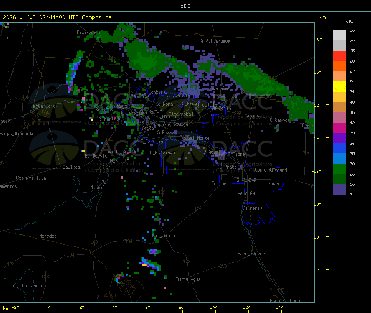This screenshot has width=371, height=313.
Task: Click the Soitue place label
Action: click(219, 183)
